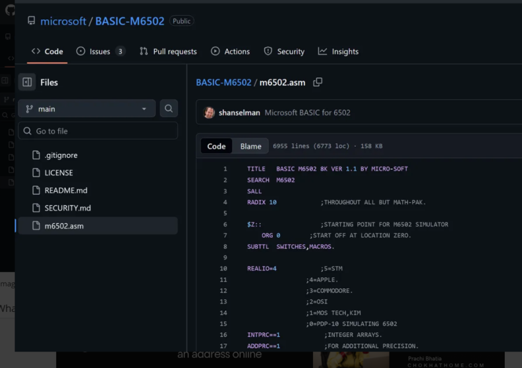Screen dimensions: 522x368
Task: Click the Issues count badge showing 3
Action: tap(120, 51)
